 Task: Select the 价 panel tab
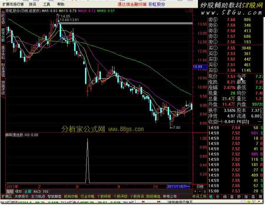(218, 197)
